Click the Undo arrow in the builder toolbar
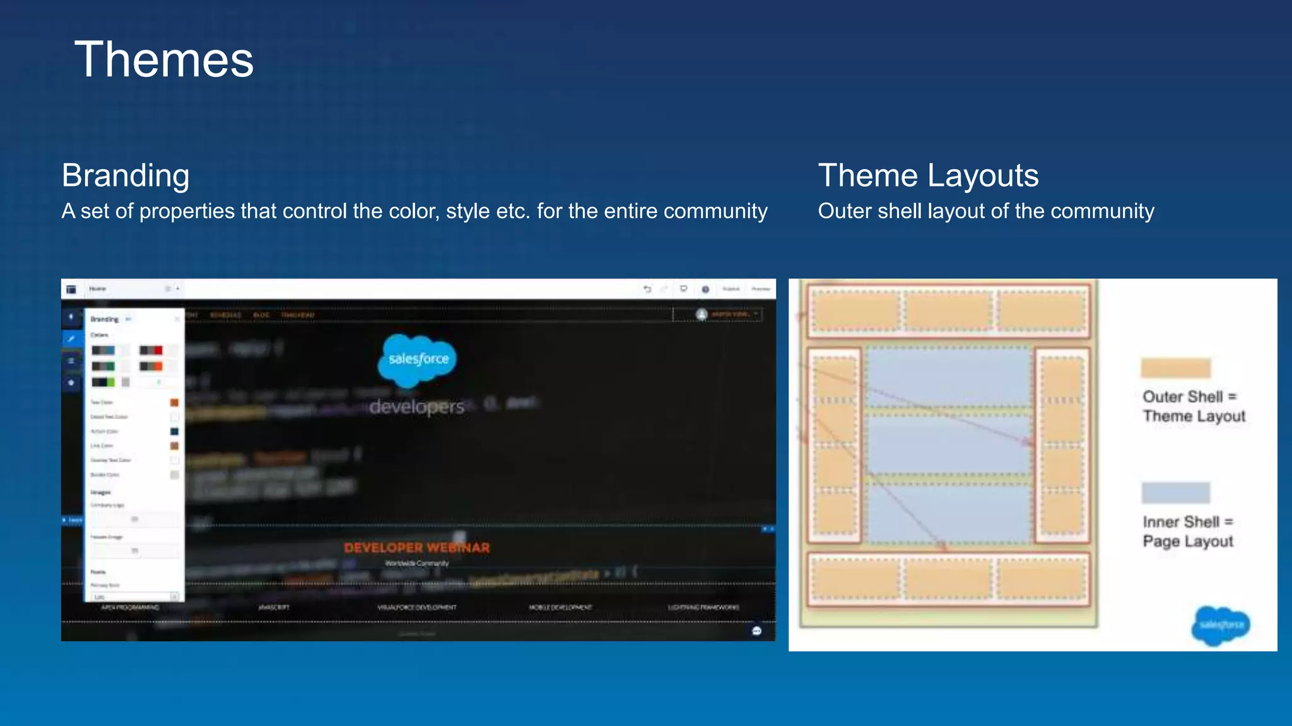 click(x=647, y=289)
